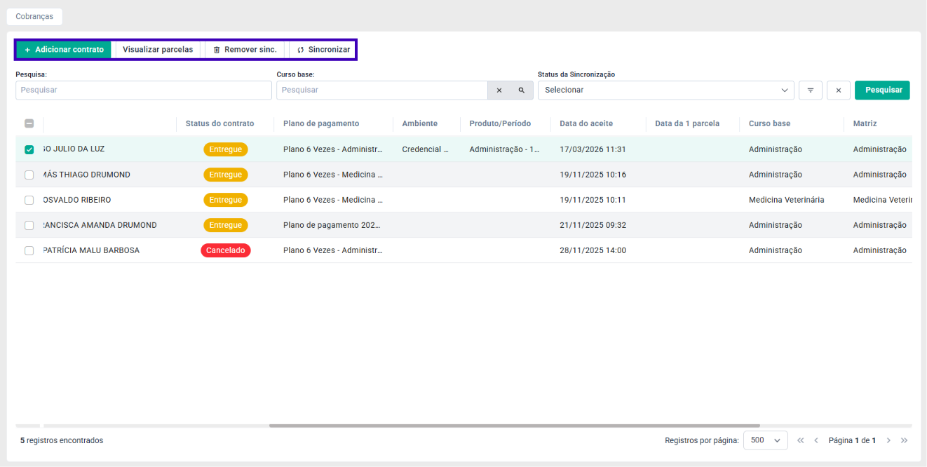Click the 5 registros encontrados text

(62, 440)
